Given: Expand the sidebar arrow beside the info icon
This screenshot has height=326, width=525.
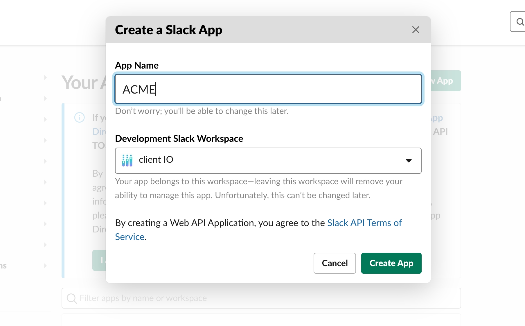Looking at the screenshot, I should pos(45,119).
